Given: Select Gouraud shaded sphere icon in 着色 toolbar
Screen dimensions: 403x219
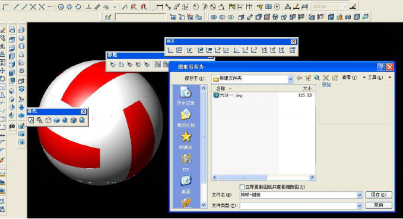Looking at the screenshot, I should (65, 120).
